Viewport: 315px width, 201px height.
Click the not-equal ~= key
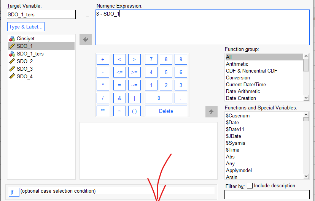point(134,85)
